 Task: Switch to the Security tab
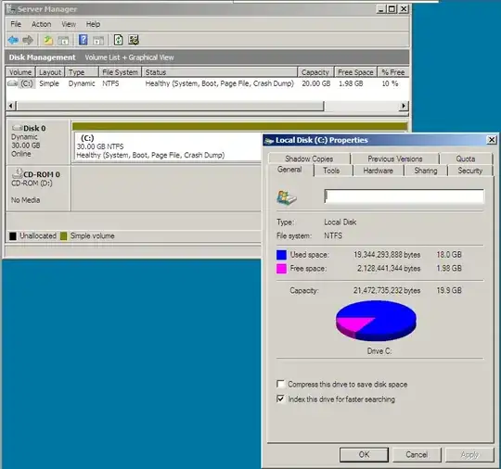470,171
